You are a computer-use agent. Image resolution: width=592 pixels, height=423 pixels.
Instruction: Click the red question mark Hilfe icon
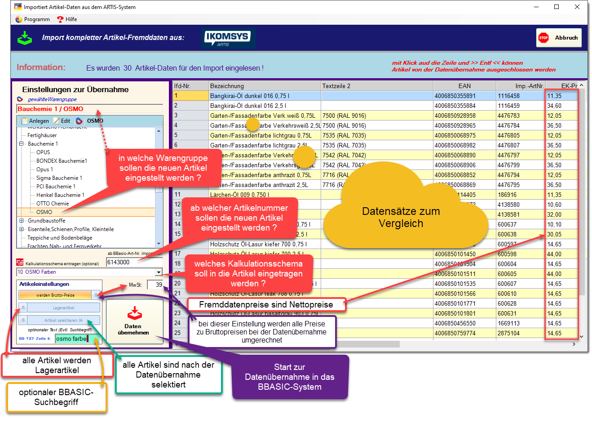click(x=60, y=19)
